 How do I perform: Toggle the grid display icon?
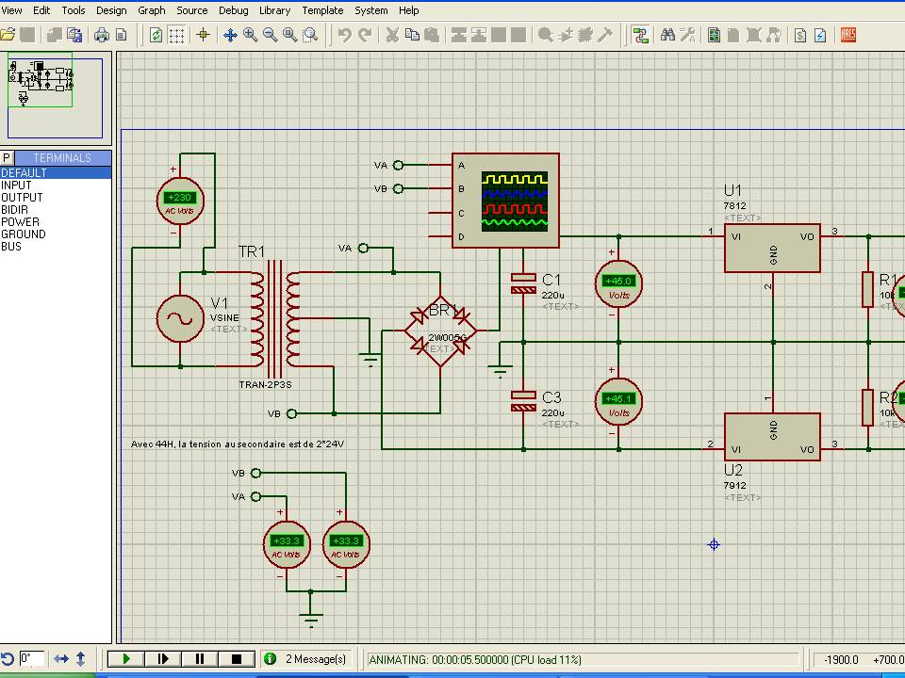176,35
